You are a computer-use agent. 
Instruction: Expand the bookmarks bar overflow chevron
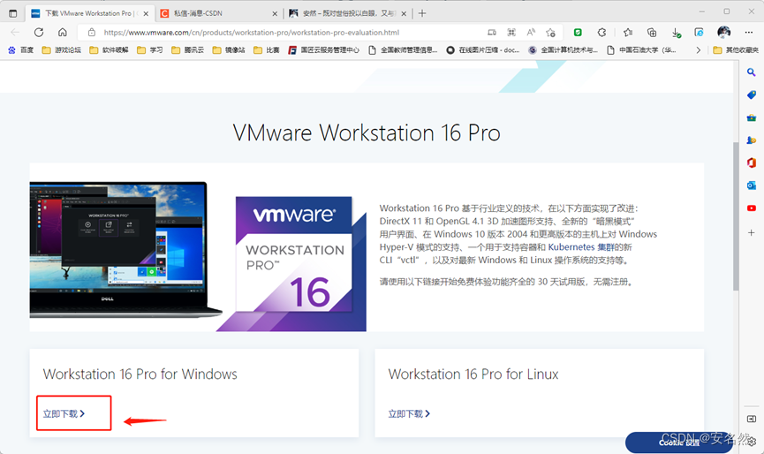[x=699, y=50]
